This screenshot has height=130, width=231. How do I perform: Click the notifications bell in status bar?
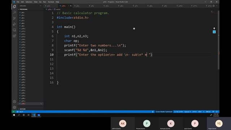click(x=217, y=112)
